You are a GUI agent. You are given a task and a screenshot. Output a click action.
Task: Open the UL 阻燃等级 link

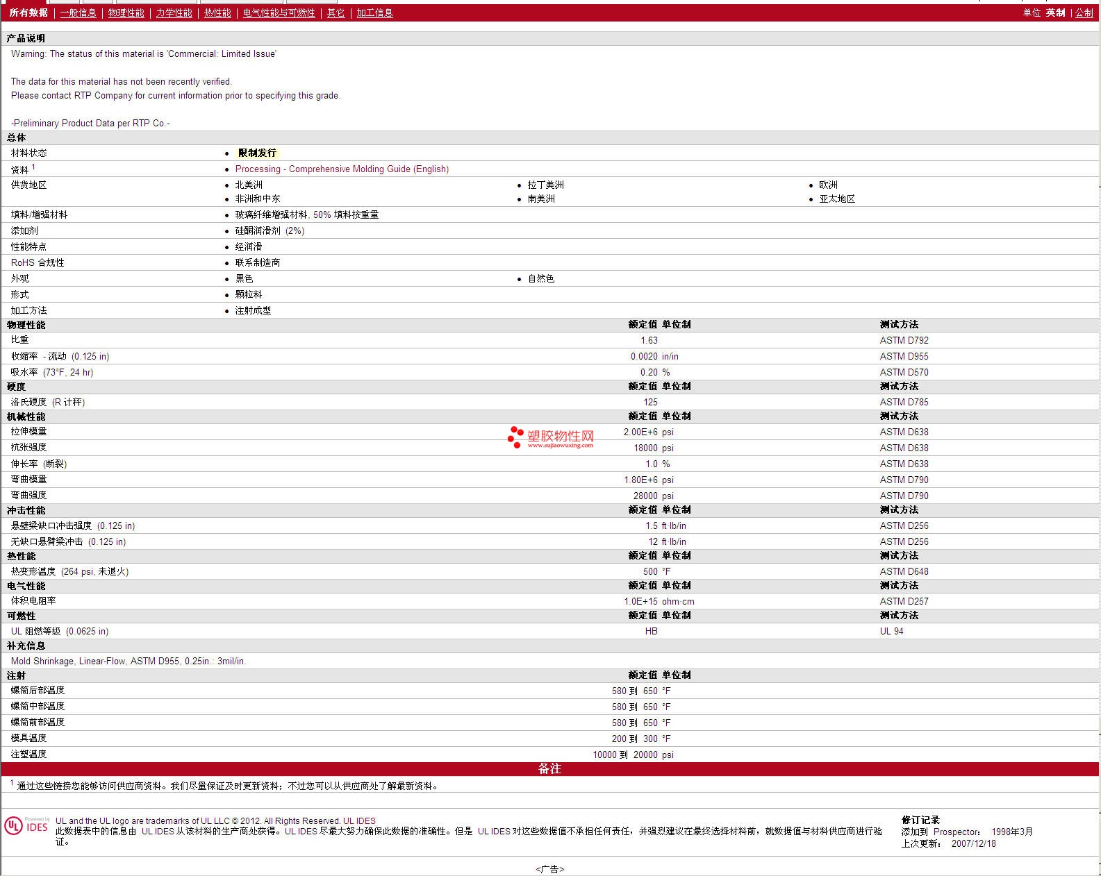[x=36, y=631]
